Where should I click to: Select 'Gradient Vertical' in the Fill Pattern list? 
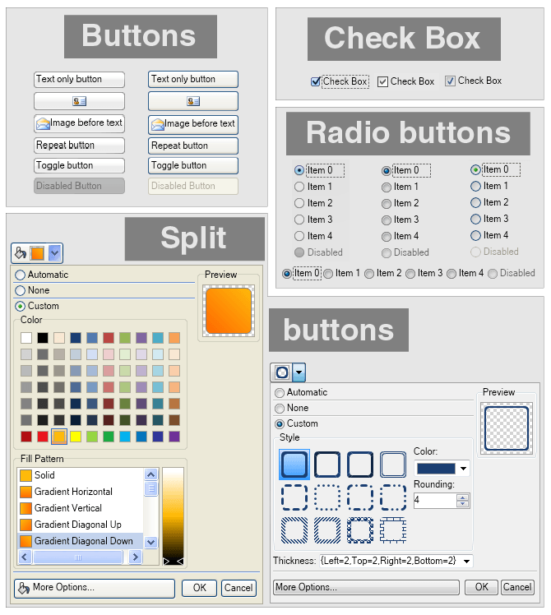click(69, 508)
